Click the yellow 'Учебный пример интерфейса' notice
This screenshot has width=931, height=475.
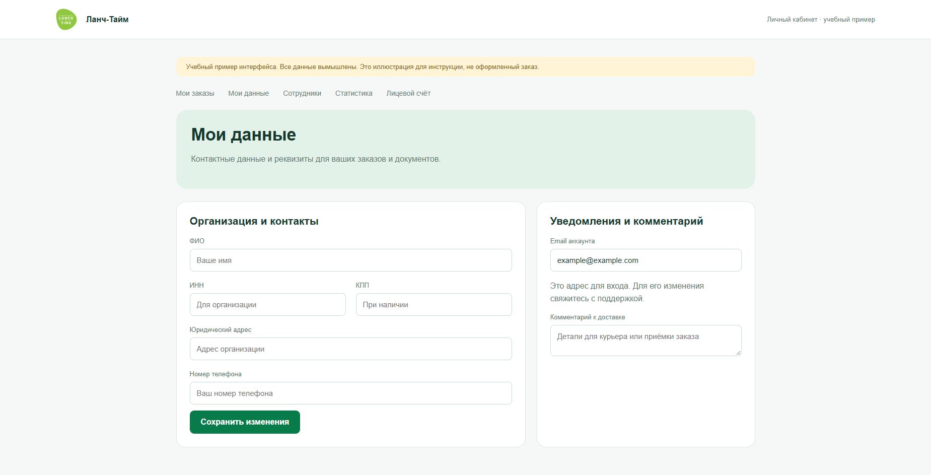pos(465,66)
